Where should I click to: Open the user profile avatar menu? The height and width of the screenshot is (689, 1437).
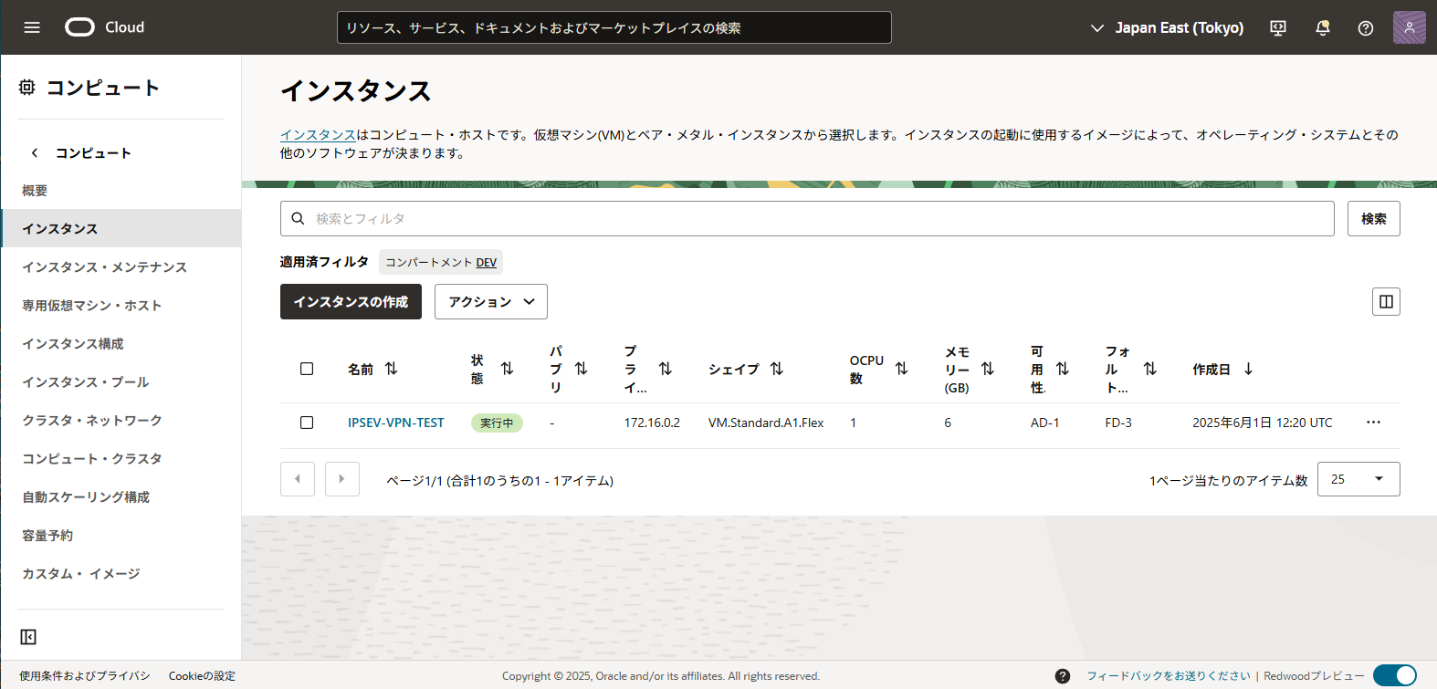coord(1410,27)
